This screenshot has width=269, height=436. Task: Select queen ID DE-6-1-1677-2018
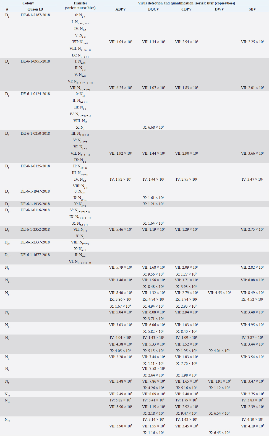point(35,255)
